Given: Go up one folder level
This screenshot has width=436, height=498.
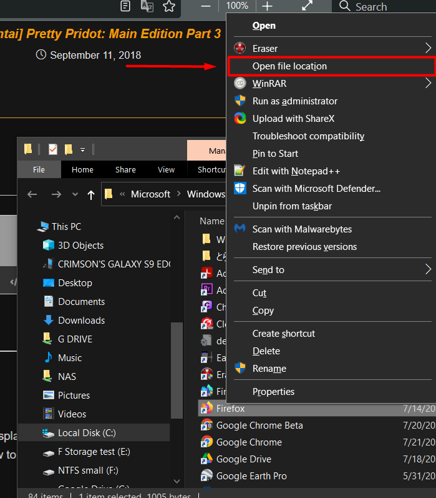Looking at the screenshot, I should pos(91,194).
